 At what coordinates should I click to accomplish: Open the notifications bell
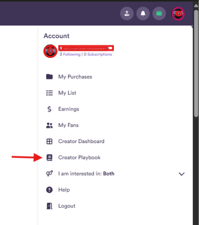point(143,14)
